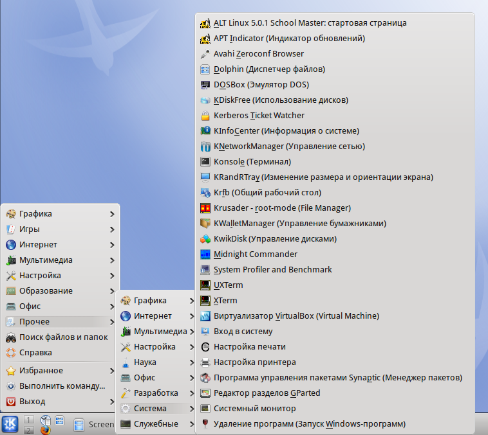The image size is (488, 435).
Task: Switch to virtual desktop 1 in the pager
Action: 28,420
